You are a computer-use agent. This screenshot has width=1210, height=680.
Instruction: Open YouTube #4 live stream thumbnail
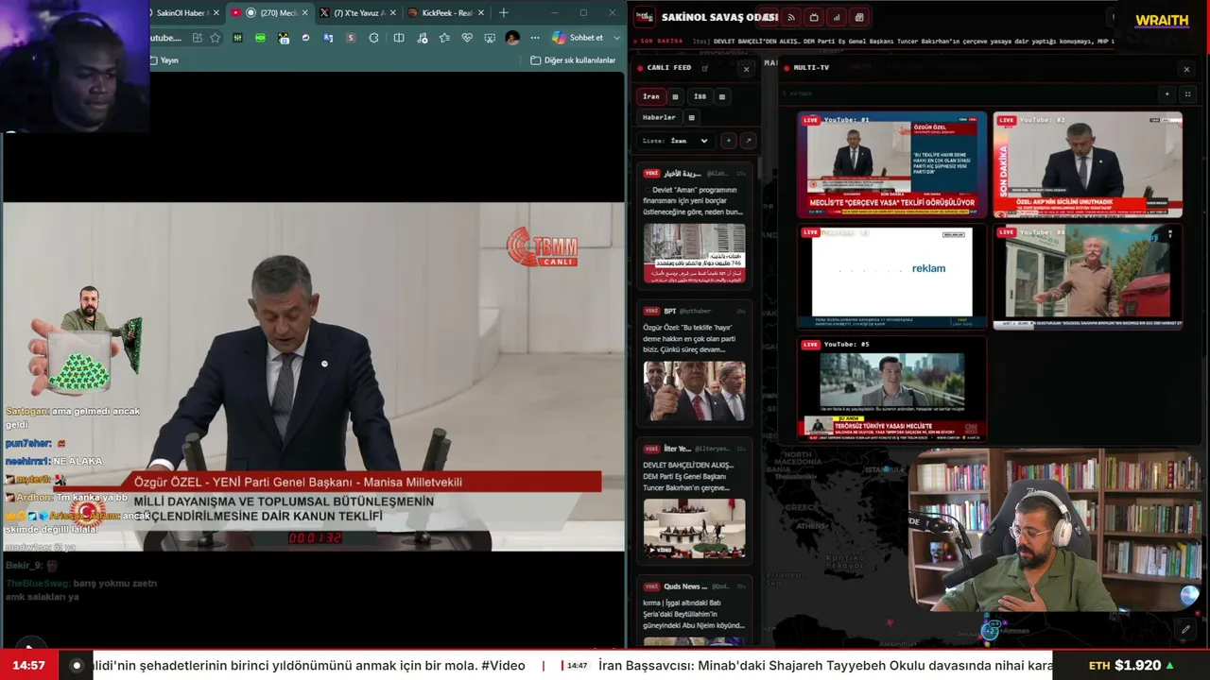(1088, 277)
